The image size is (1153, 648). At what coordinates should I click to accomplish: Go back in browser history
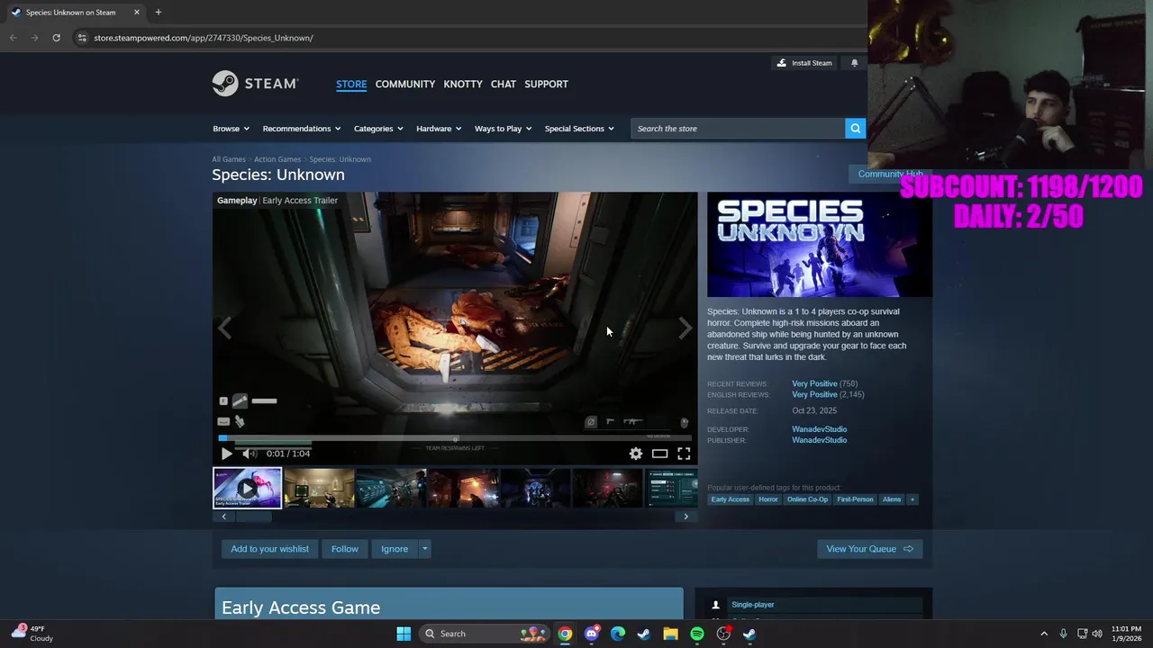[x=13, y=38]
